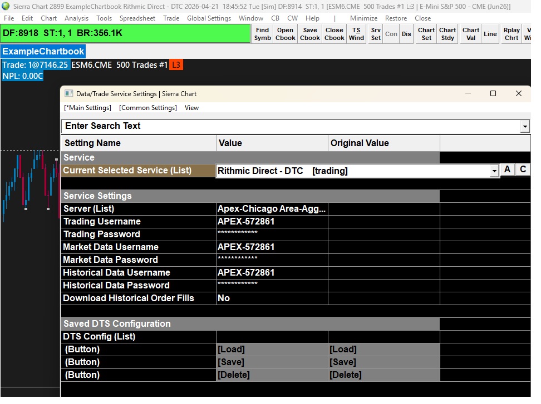This screenshot has height=404, width=541.
Task: Click Save Cbook toolbar button
Action: click(x=310, y=34)
